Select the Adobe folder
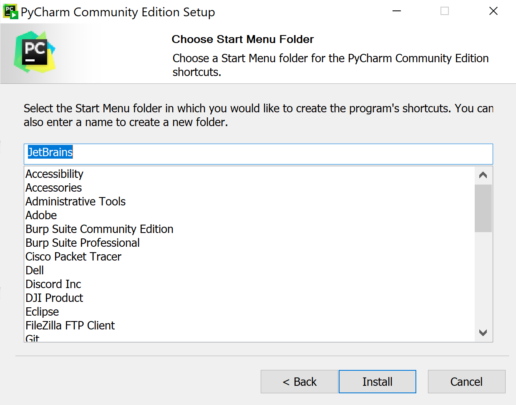This screenshot has width=516, height=405. [41, 215]
